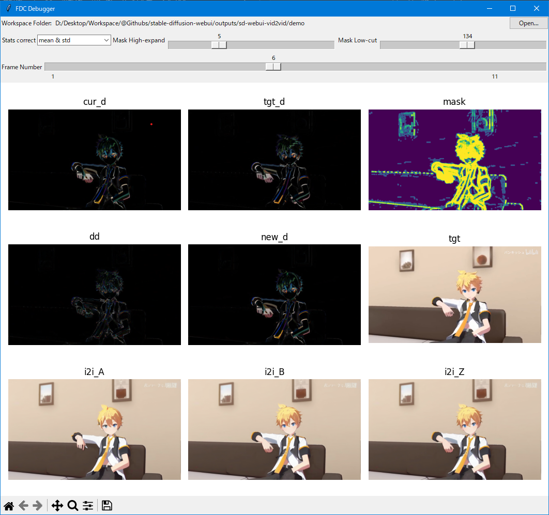Click the i2i_A frame image
Viewport: 549px width, 515px height.
pyautogui.click(x=95, y=429)
